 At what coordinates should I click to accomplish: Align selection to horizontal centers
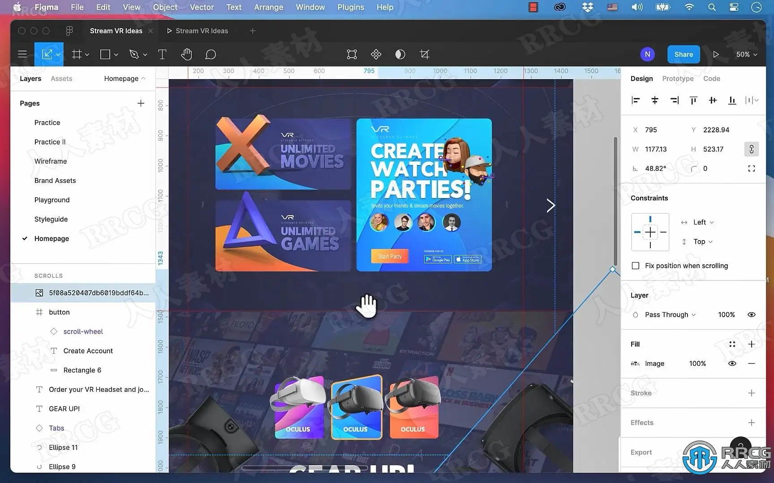pos(655,100)
